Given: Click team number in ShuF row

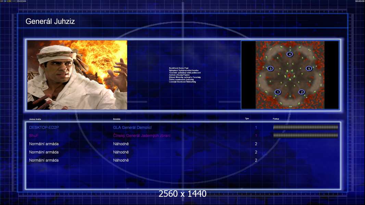Looking at the screenshot, I should (256, 136).
